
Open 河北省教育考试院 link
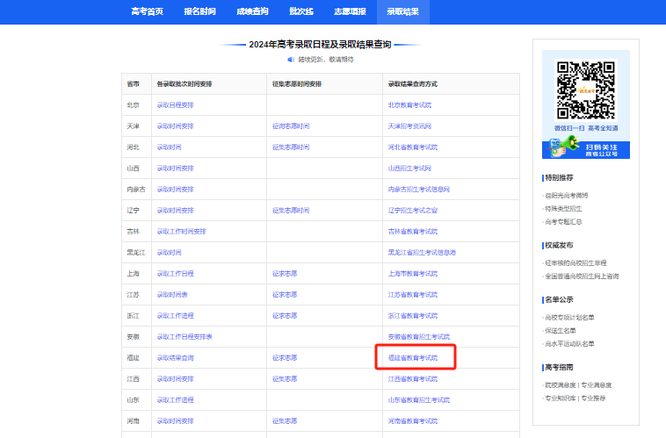tap(412, 147)
